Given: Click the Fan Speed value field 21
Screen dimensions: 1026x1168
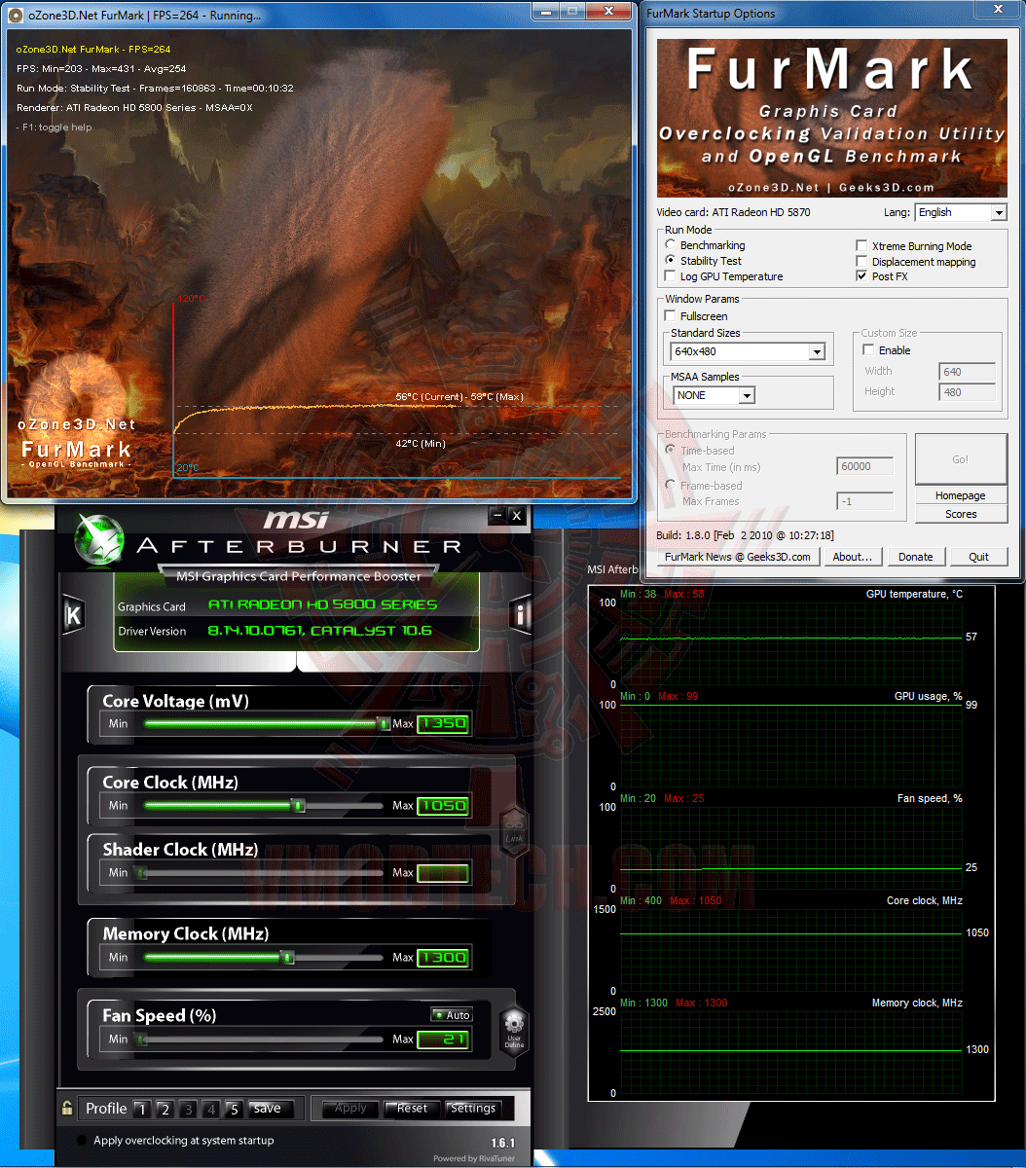Looking at the screenshot, I should [443, 1039].
